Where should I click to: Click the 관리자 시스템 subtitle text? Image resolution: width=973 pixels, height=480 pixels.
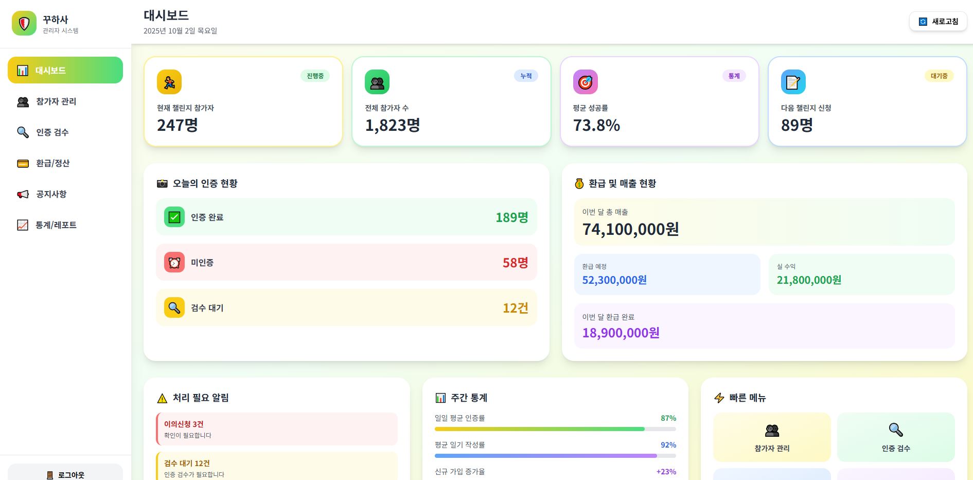61,31
